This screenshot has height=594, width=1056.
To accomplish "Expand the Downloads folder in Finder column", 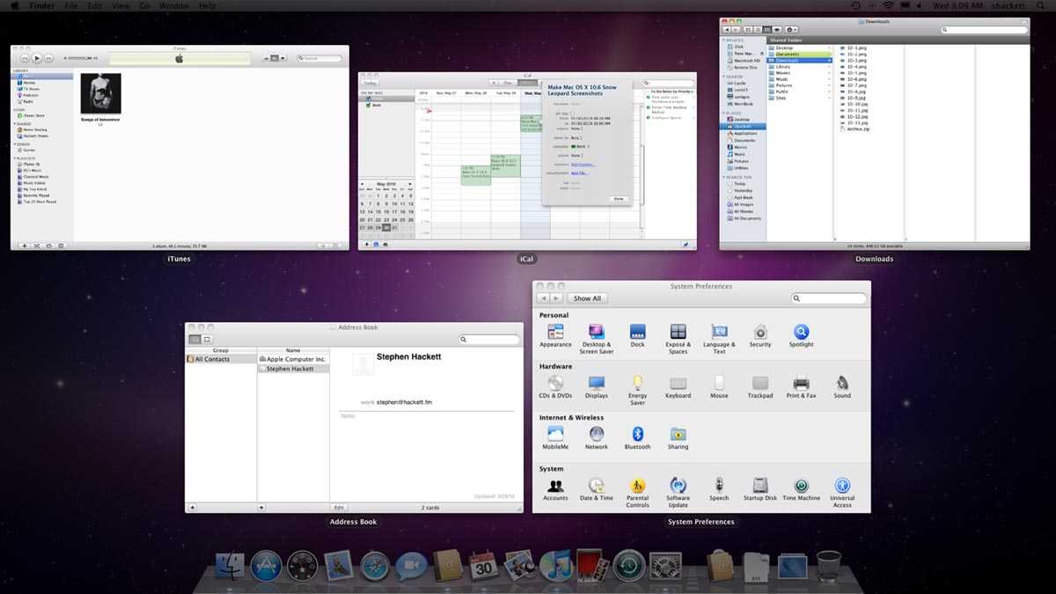I will (829, 61).
